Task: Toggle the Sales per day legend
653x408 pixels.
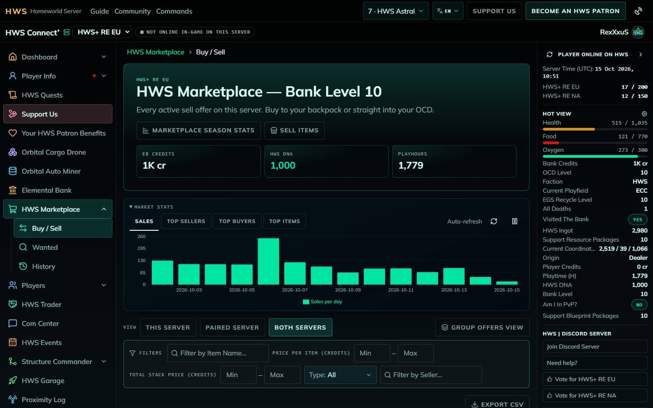Action: click(x=322, y=301)
